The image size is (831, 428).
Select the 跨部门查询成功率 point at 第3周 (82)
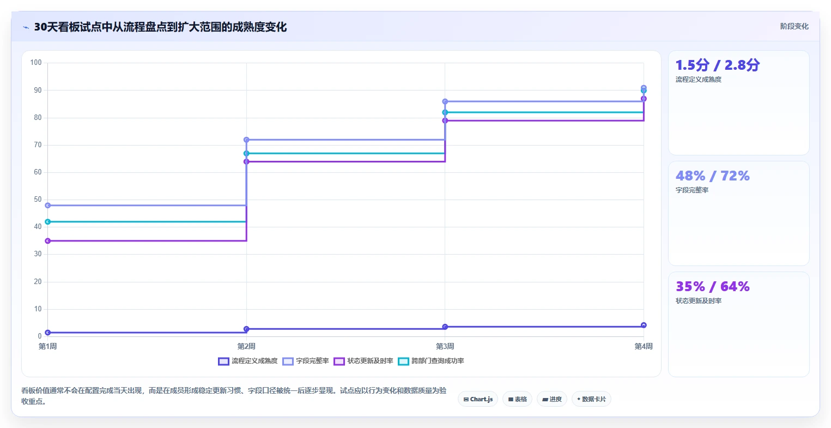445,112
